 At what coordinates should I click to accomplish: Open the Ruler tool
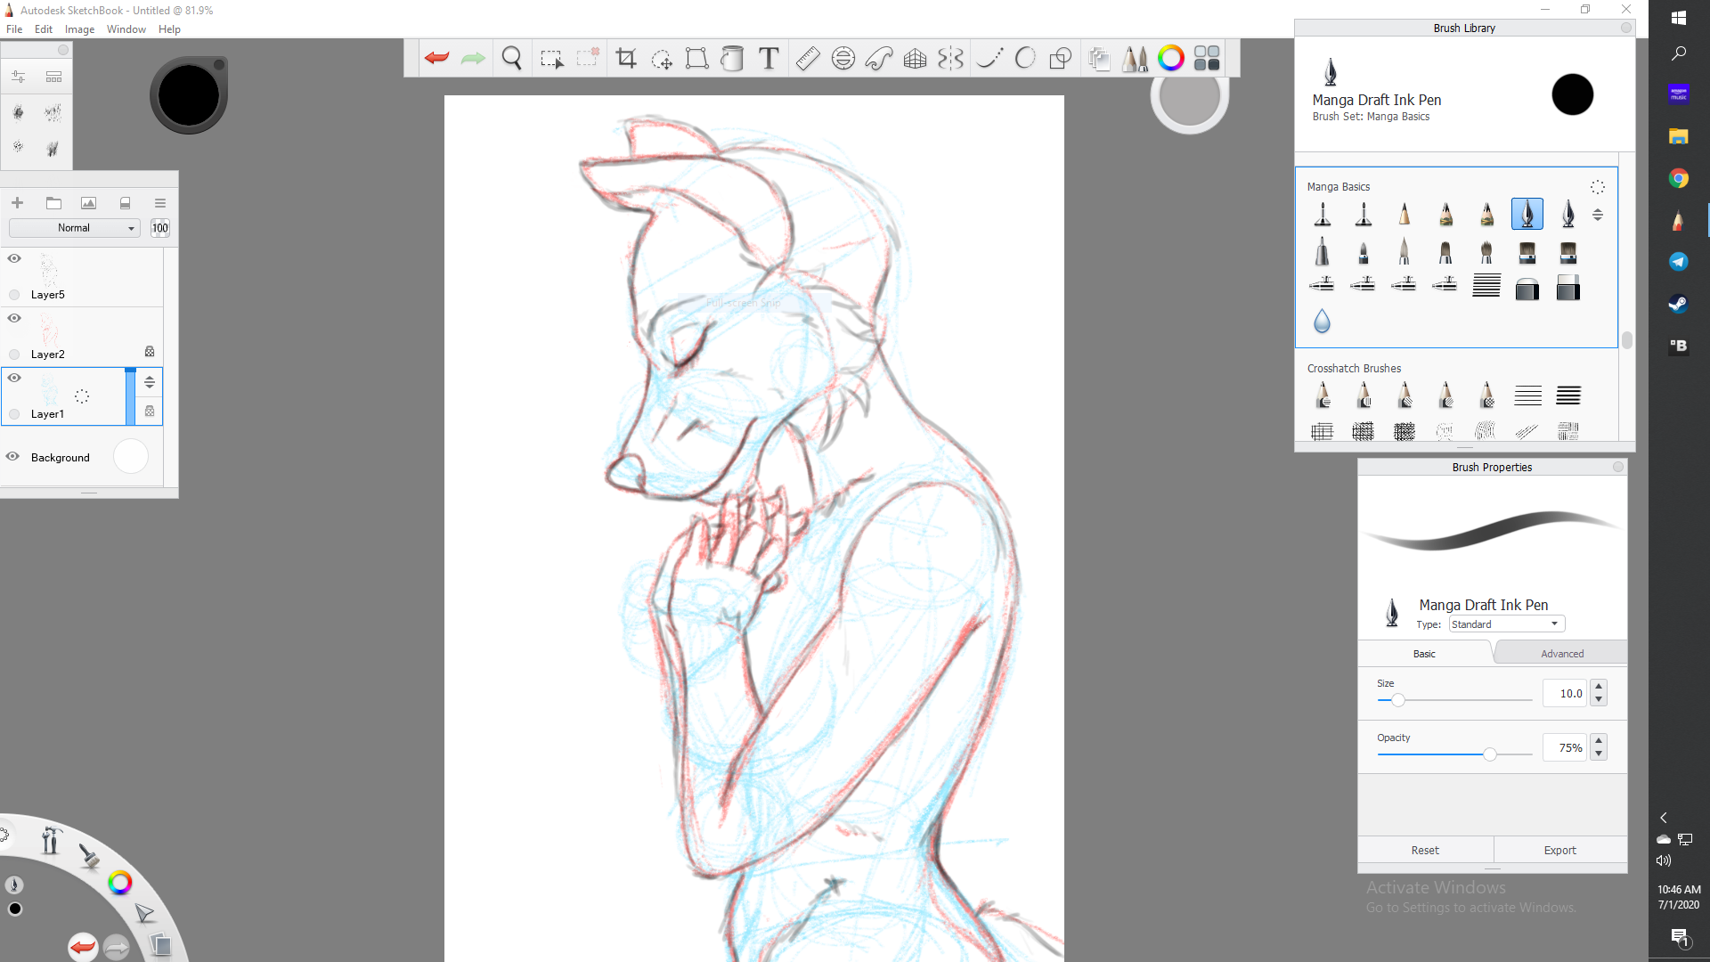(x=807, y=59)
